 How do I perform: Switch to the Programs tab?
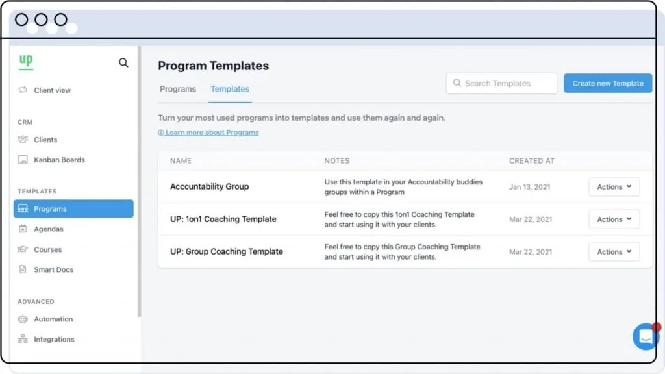pyautogui.click(x=178, y=89)
